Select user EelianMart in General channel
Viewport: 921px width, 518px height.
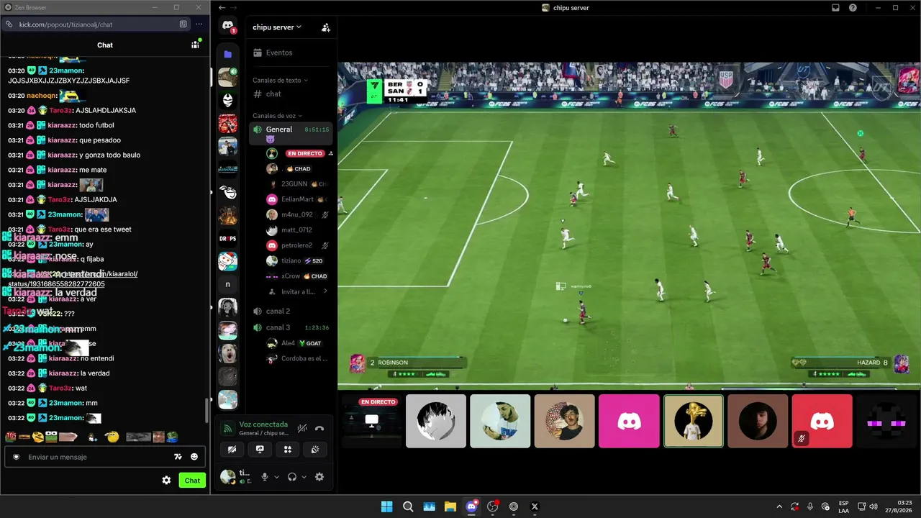(298, 199)
